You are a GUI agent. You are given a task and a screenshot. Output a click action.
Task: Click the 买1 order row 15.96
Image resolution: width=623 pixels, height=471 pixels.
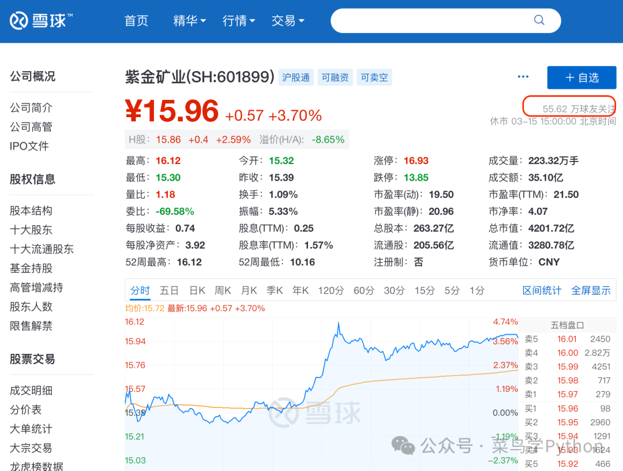pyautogui.click(x=568, y=409)
